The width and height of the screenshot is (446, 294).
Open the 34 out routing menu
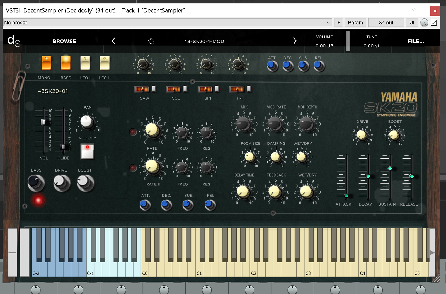click(386, 23)
